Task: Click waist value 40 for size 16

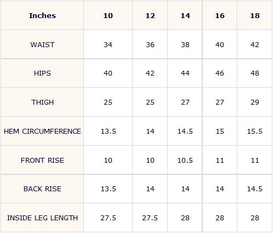Action: point(220,44)
